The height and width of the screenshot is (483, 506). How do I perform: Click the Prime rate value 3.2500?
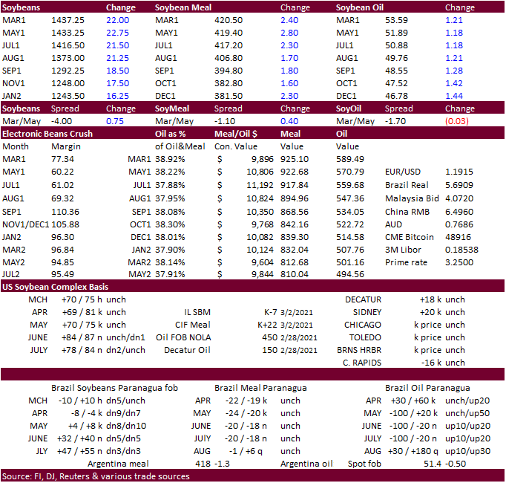[459, 262]
